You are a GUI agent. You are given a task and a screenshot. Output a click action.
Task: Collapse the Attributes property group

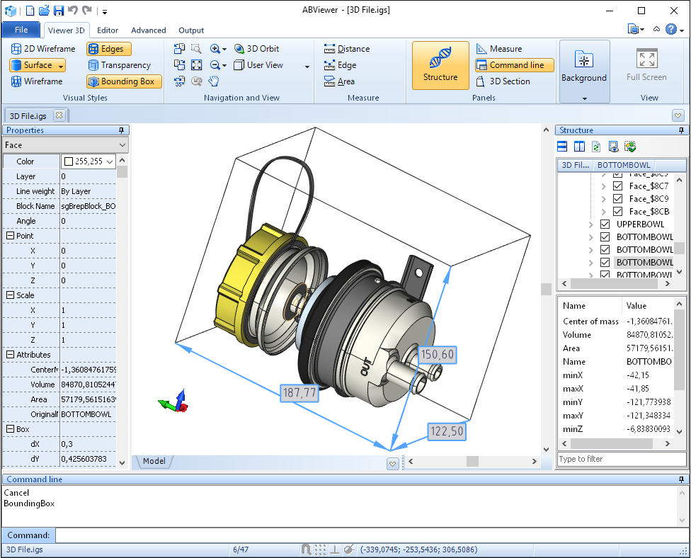click(10, 355)
